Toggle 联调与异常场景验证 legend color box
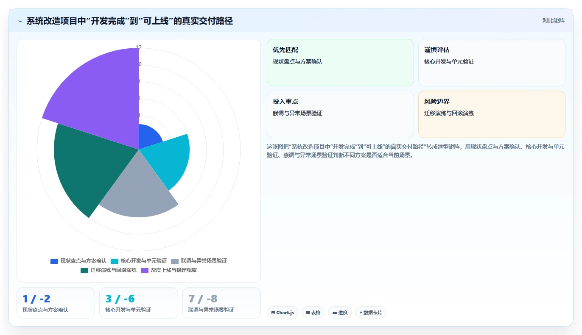This screenshot has width=582, height=335. pyautogui.click(x=175, y=261)
